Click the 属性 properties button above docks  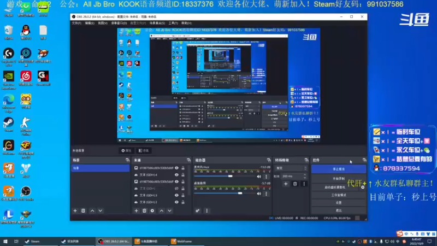click(126, 151)
